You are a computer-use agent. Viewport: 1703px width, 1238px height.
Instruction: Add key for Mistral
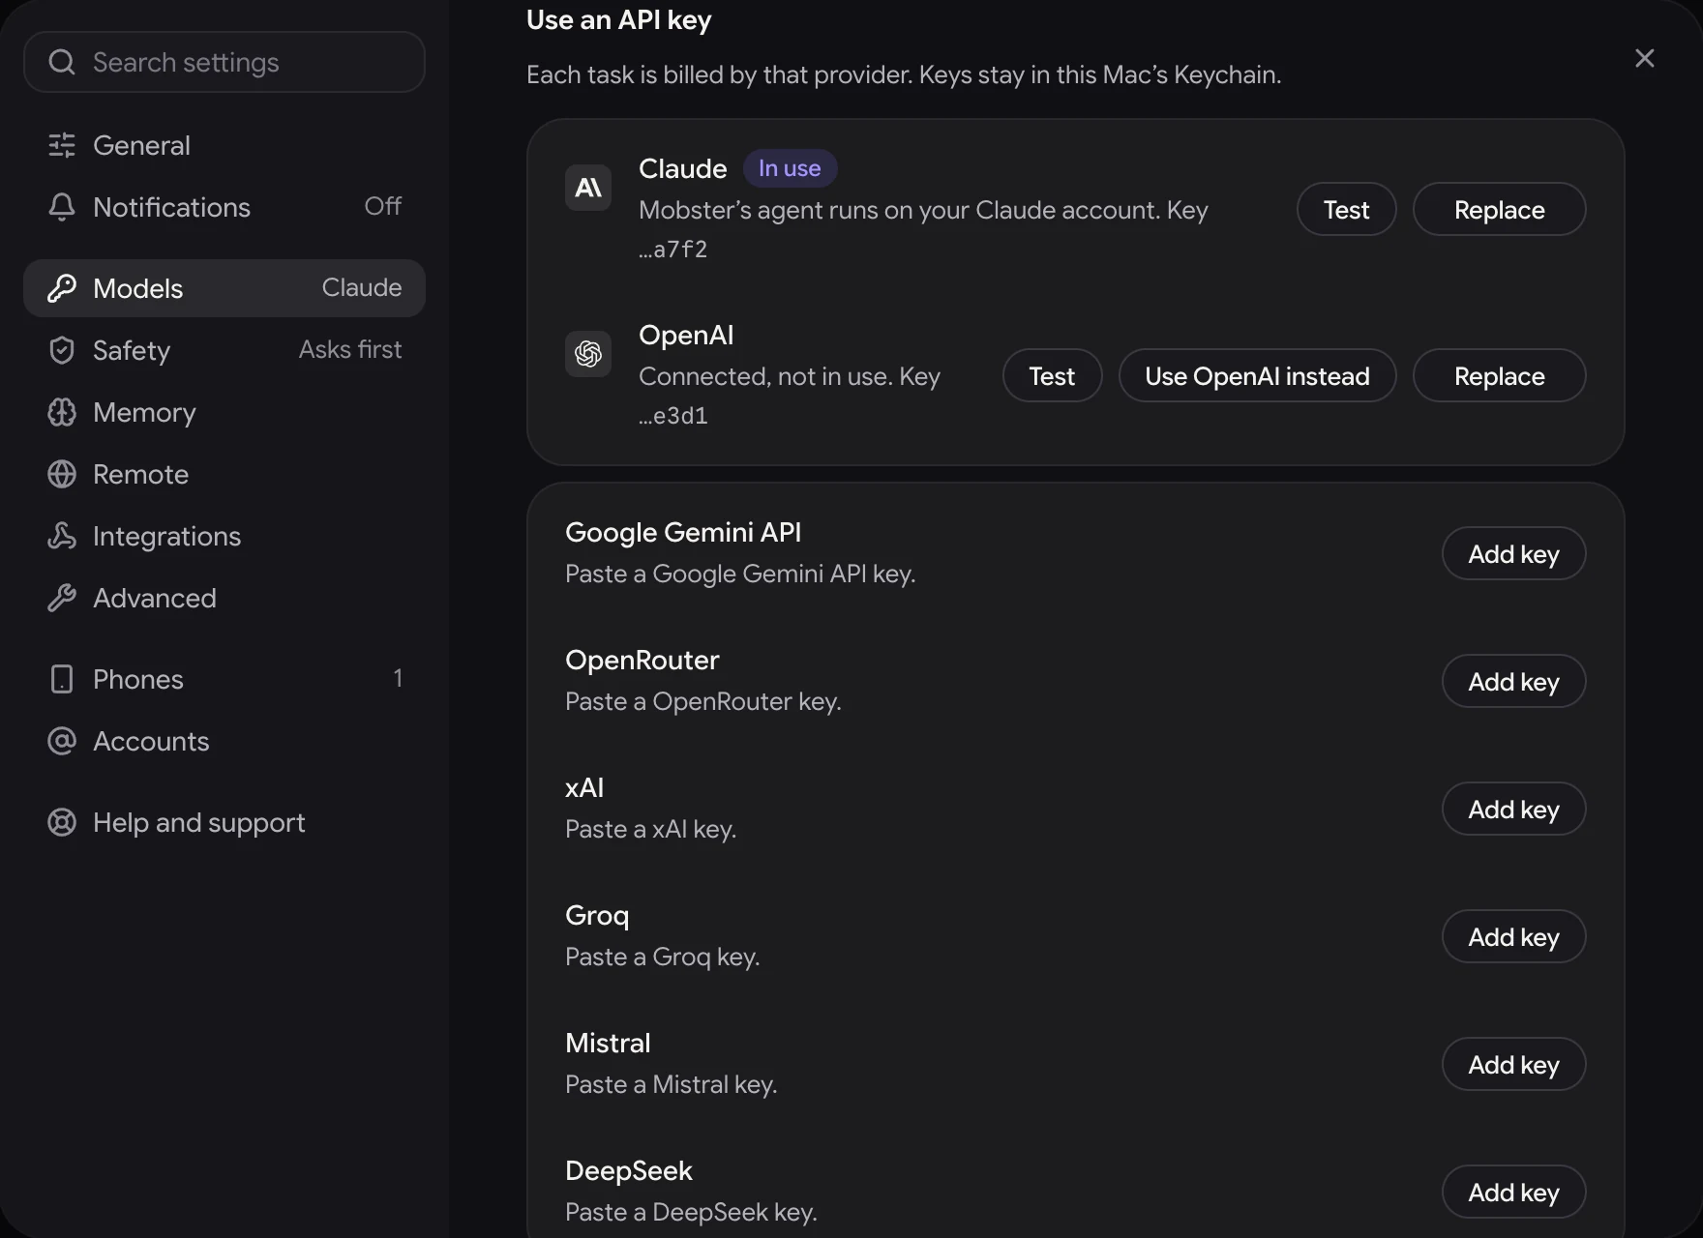point(1514,1064)
